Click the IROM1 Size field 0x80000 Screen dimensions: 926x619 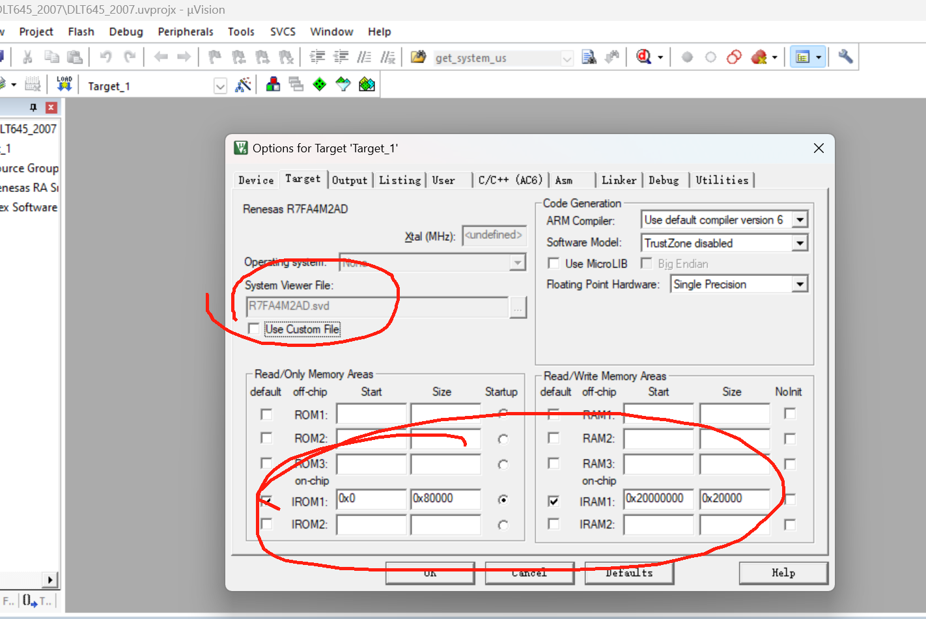(445, 499)
